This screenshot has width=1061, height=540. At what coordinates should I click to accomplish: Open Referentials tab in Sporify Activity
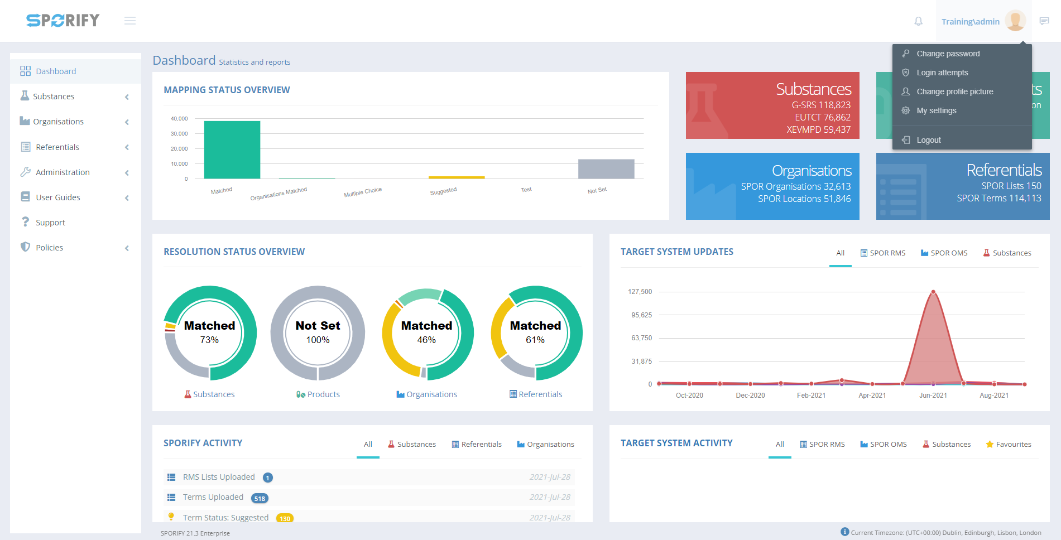click(x=477, y=444)
